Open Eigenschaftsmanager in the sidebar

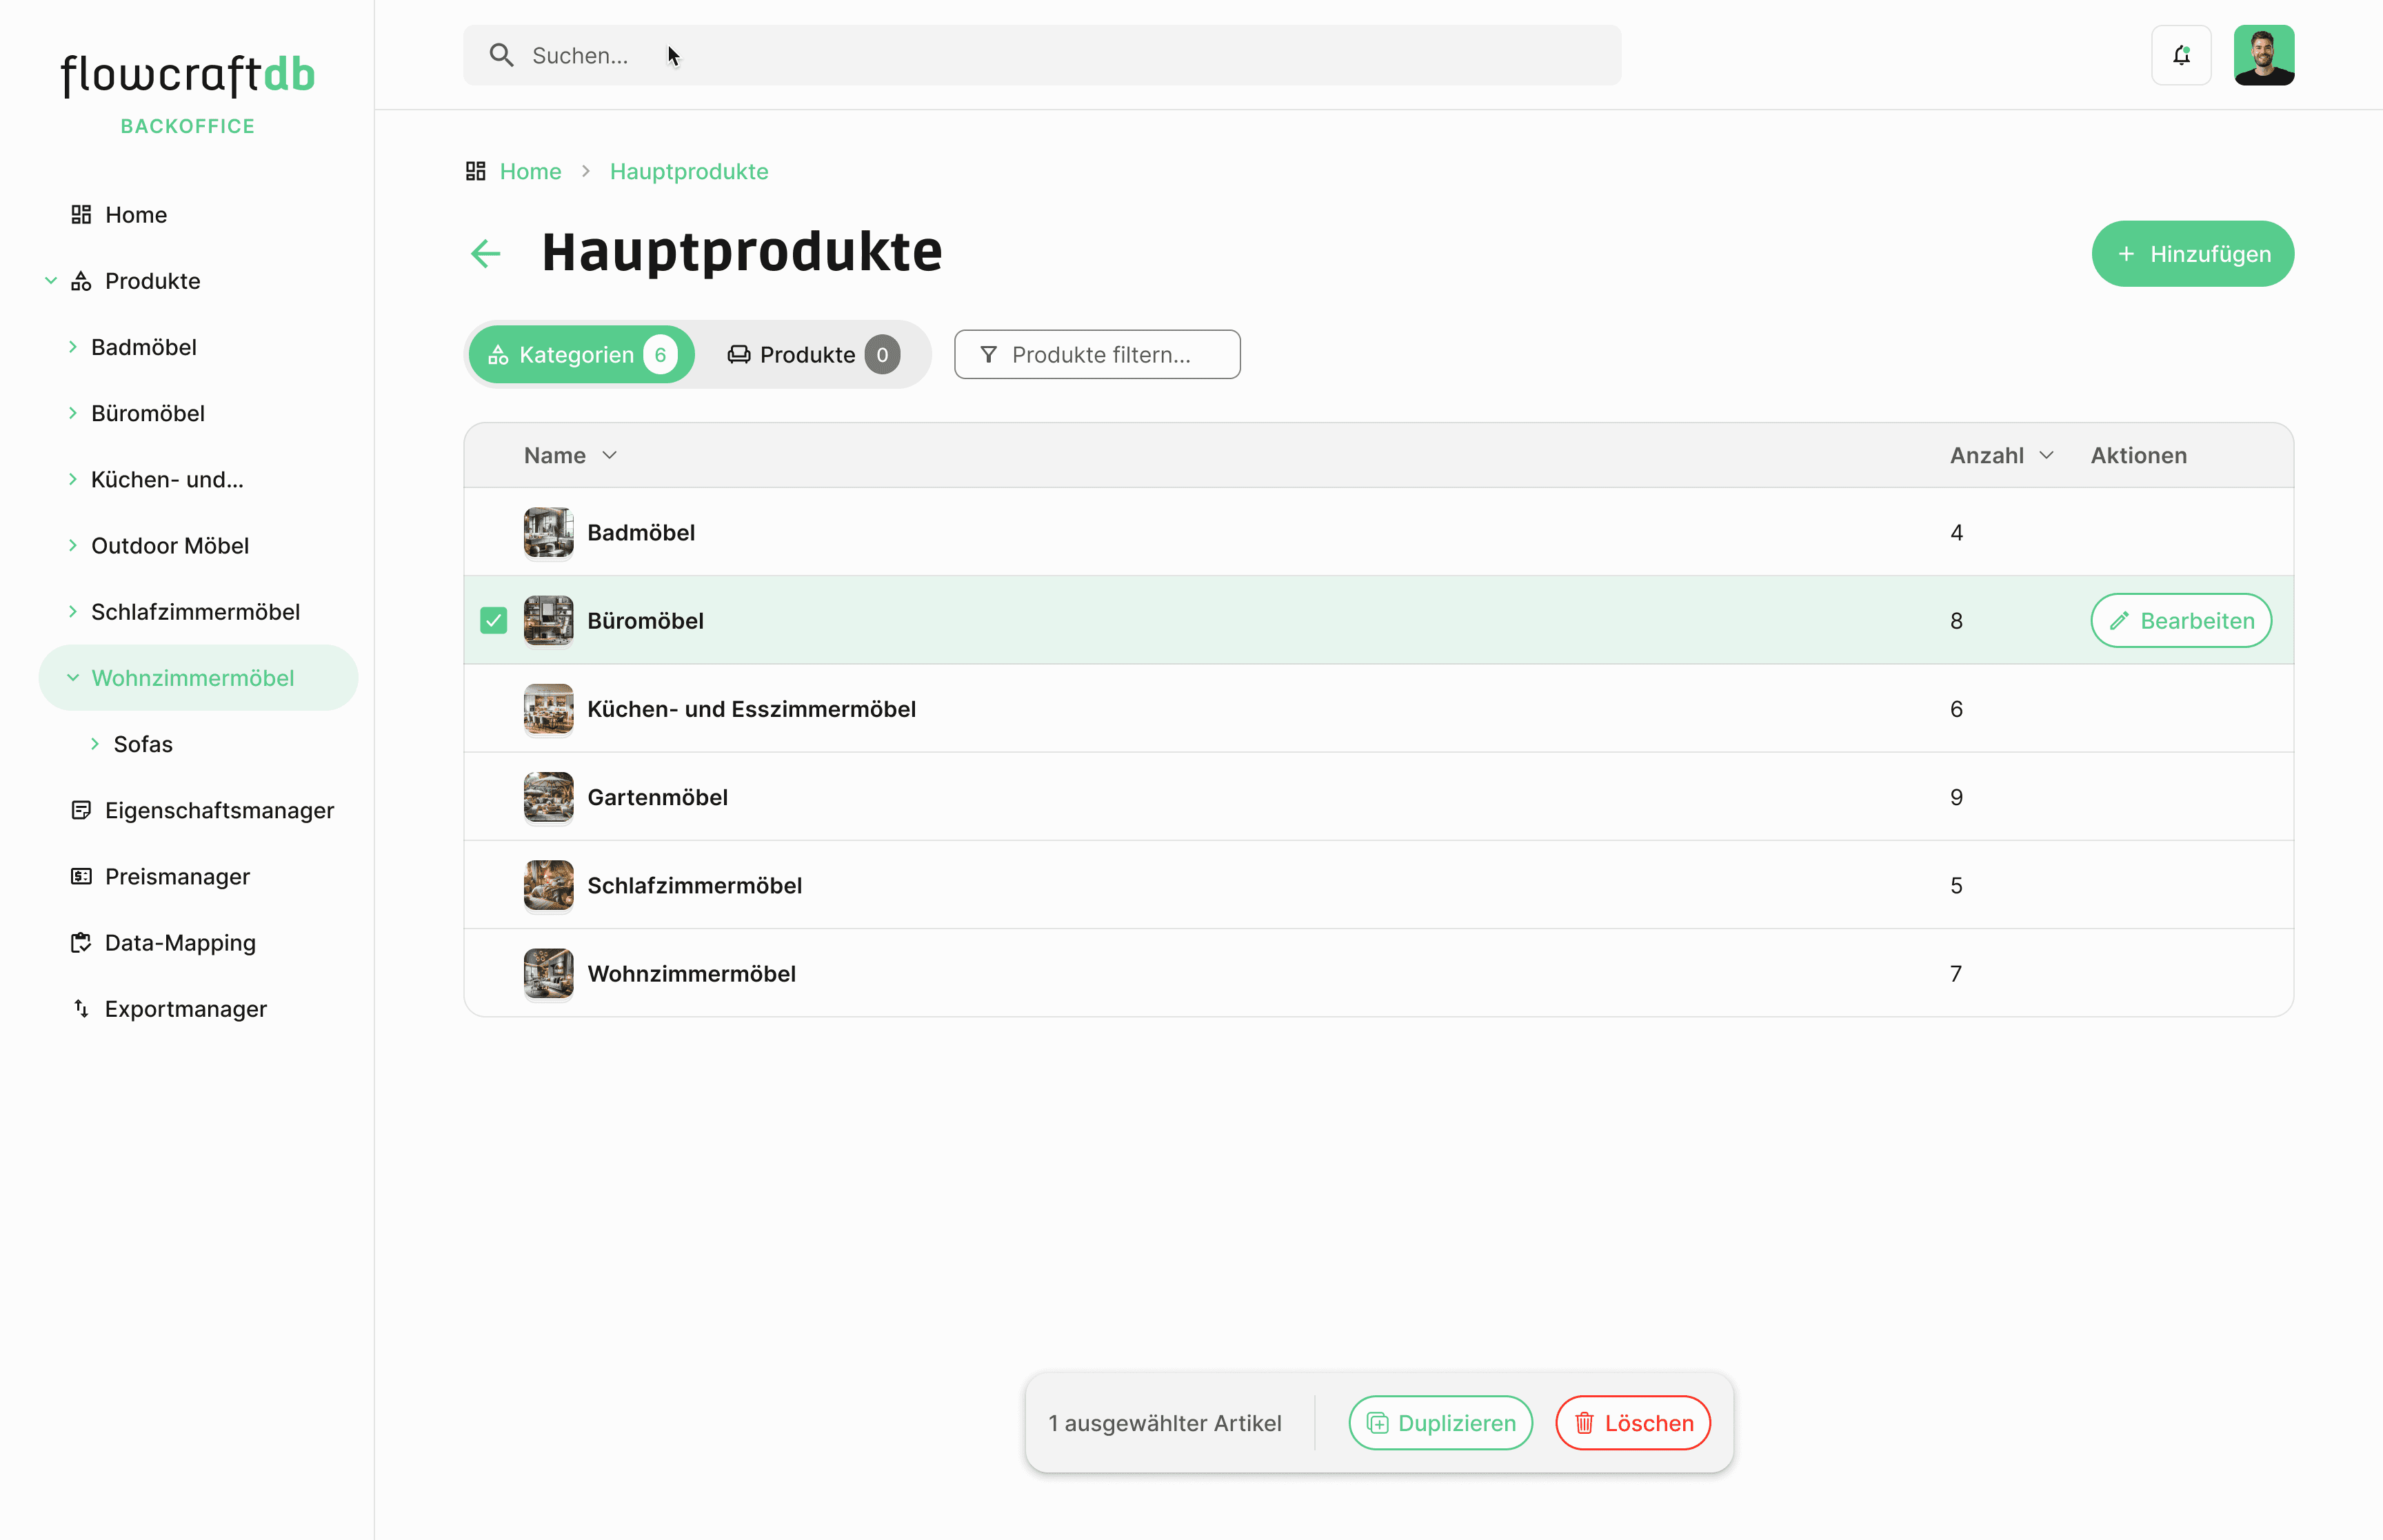(x=219, y=810)
